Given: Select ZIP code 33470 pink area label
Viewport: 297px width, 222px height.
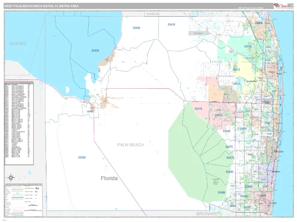Looking at the screenshot, I should pos(198,109).
